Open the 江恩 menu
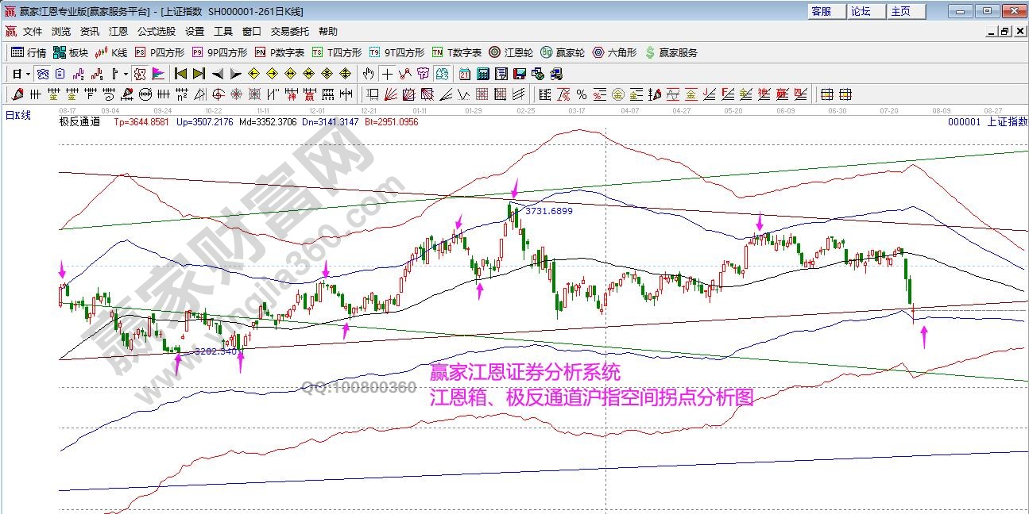Screen dimensions: 1029x514 (x=118, y=32)
